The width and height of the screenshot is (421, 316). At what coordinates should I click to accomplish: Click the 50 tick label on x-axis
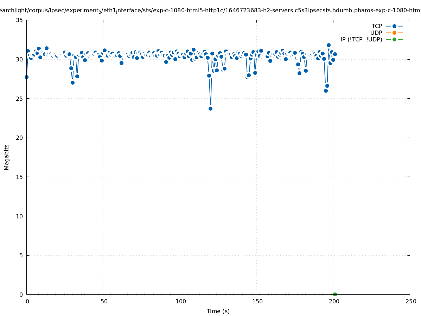(104, 301)
